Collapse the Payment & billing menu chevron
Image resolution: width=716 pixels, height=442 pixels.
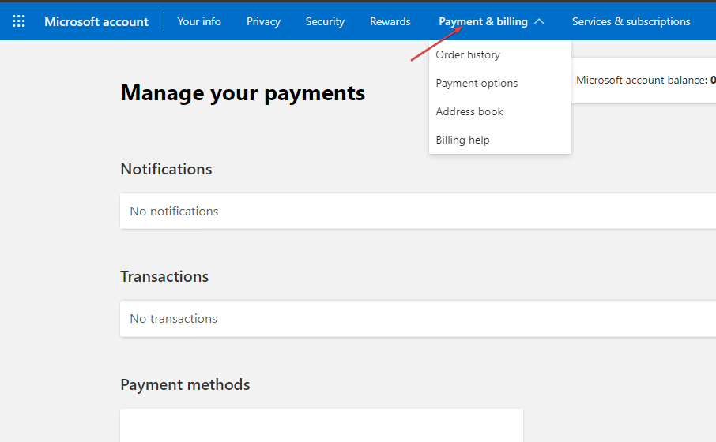pos(539,21)
